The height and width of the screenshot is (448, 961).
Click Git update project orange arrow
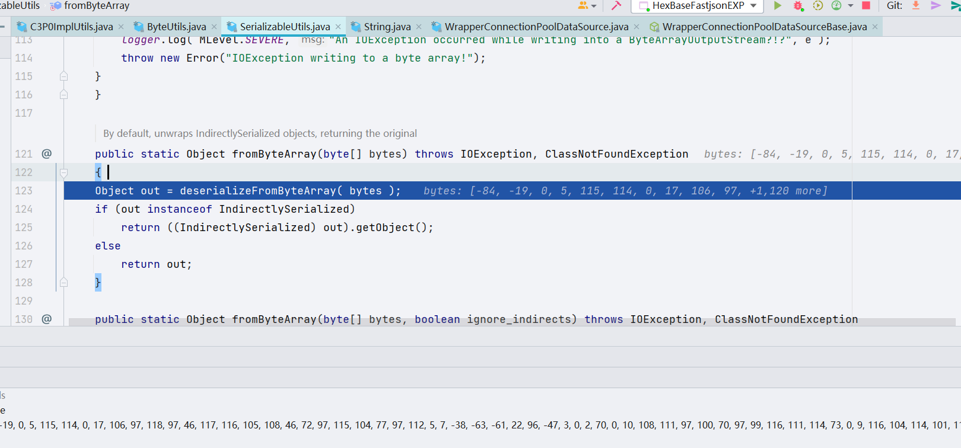(x=916, y=5)
